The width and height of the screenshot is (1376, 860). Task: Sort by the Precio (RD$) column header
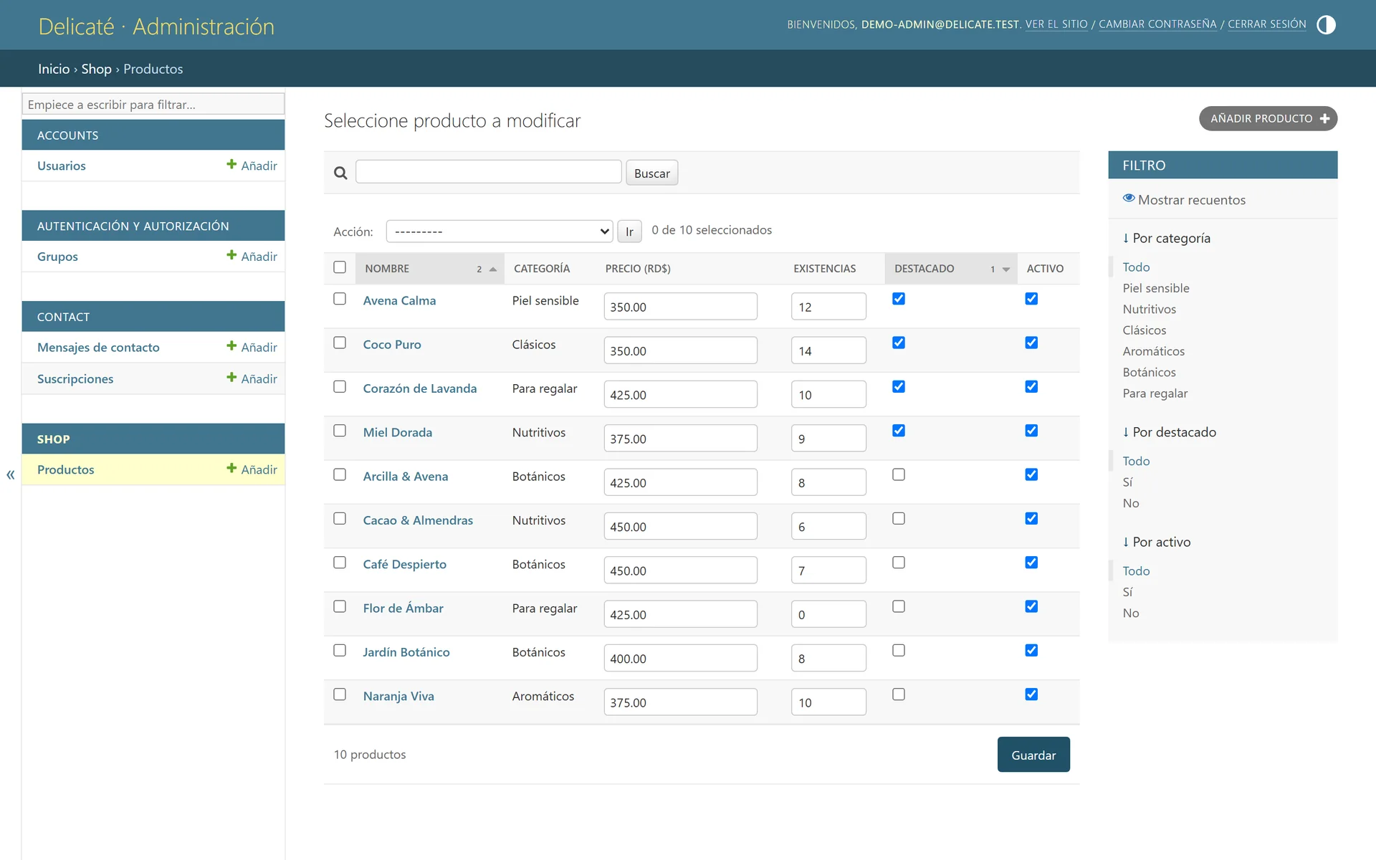coord(638,269)
